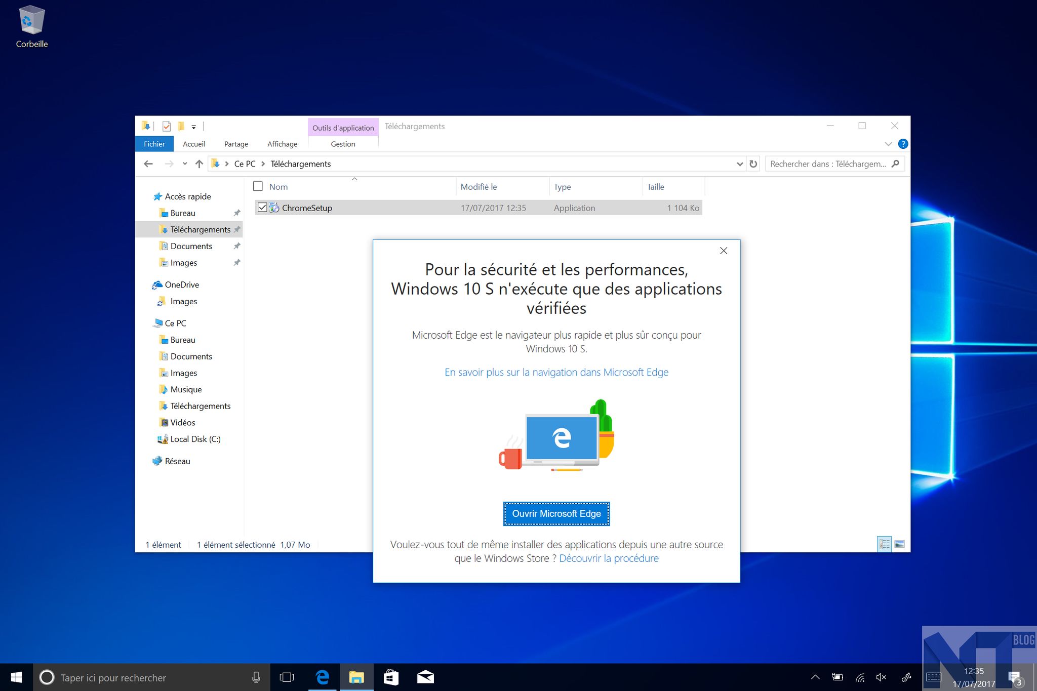The height and width of the screenshot is (691, 1037).
Task: Select the ChromeSetup file name
Action: [x=307, y=208]
